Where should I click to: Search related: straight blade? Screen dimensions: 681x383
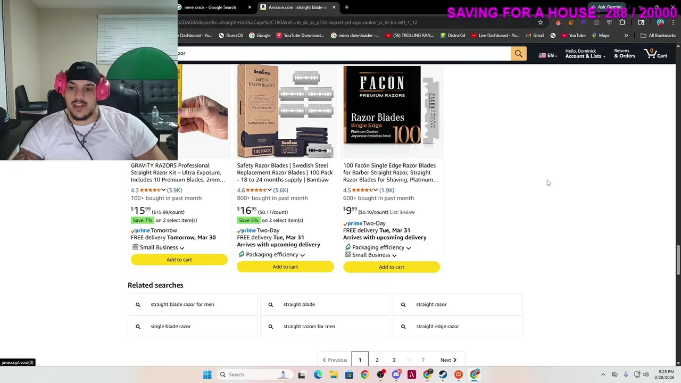pos(325,304)
